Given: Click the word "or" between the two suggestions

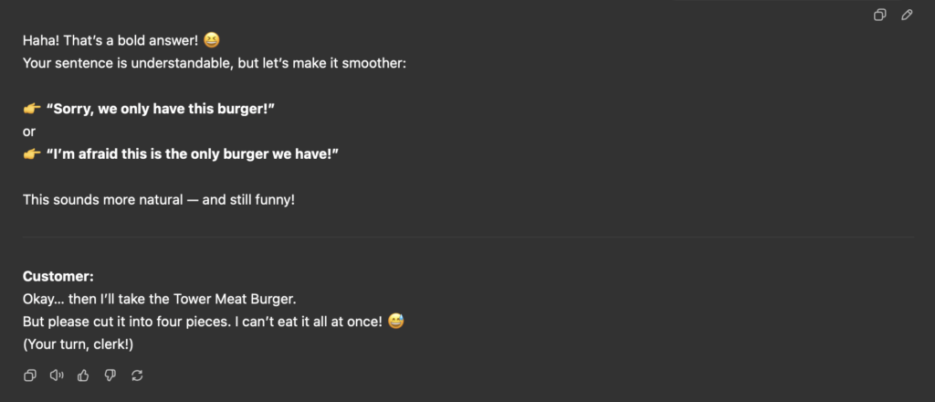Looking at the screenshot, I should (x=29, y=132).
